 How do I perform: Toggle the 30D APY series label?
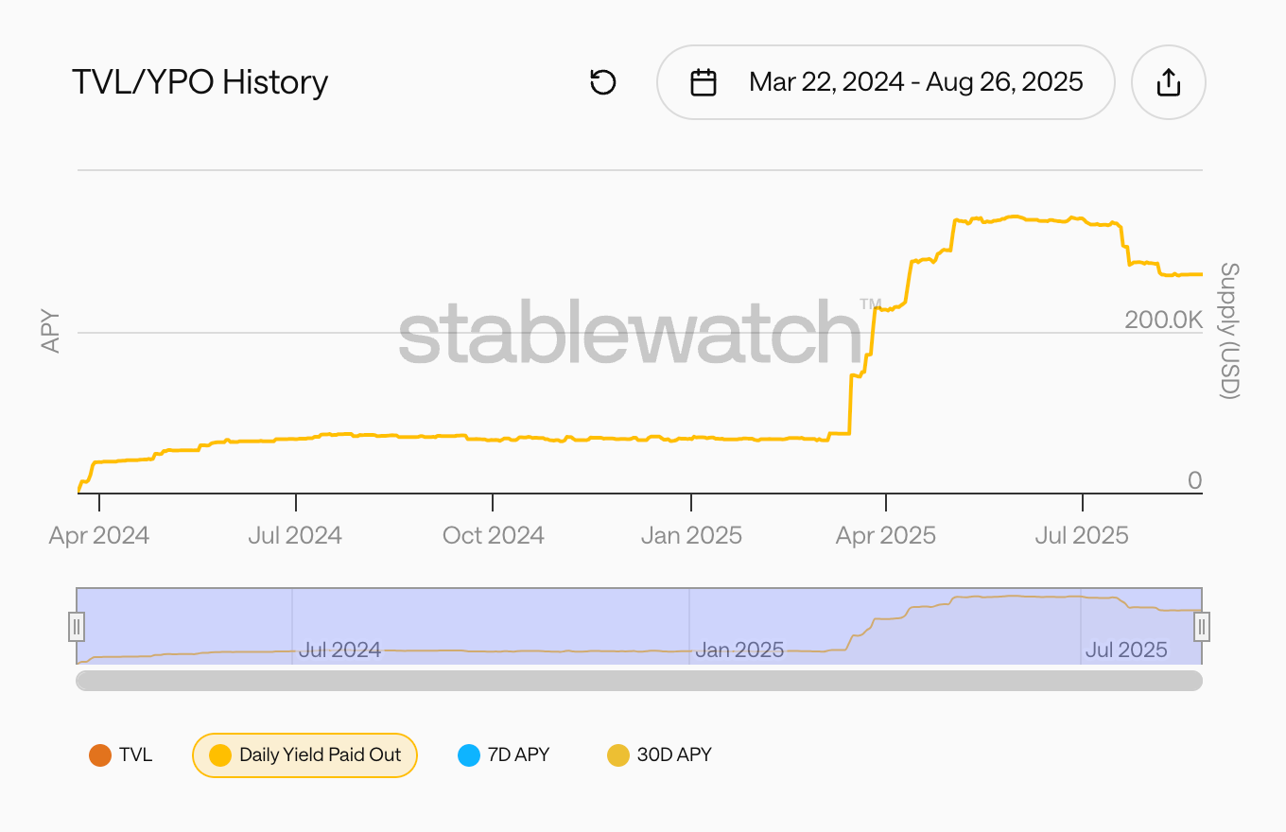(674, 755)
